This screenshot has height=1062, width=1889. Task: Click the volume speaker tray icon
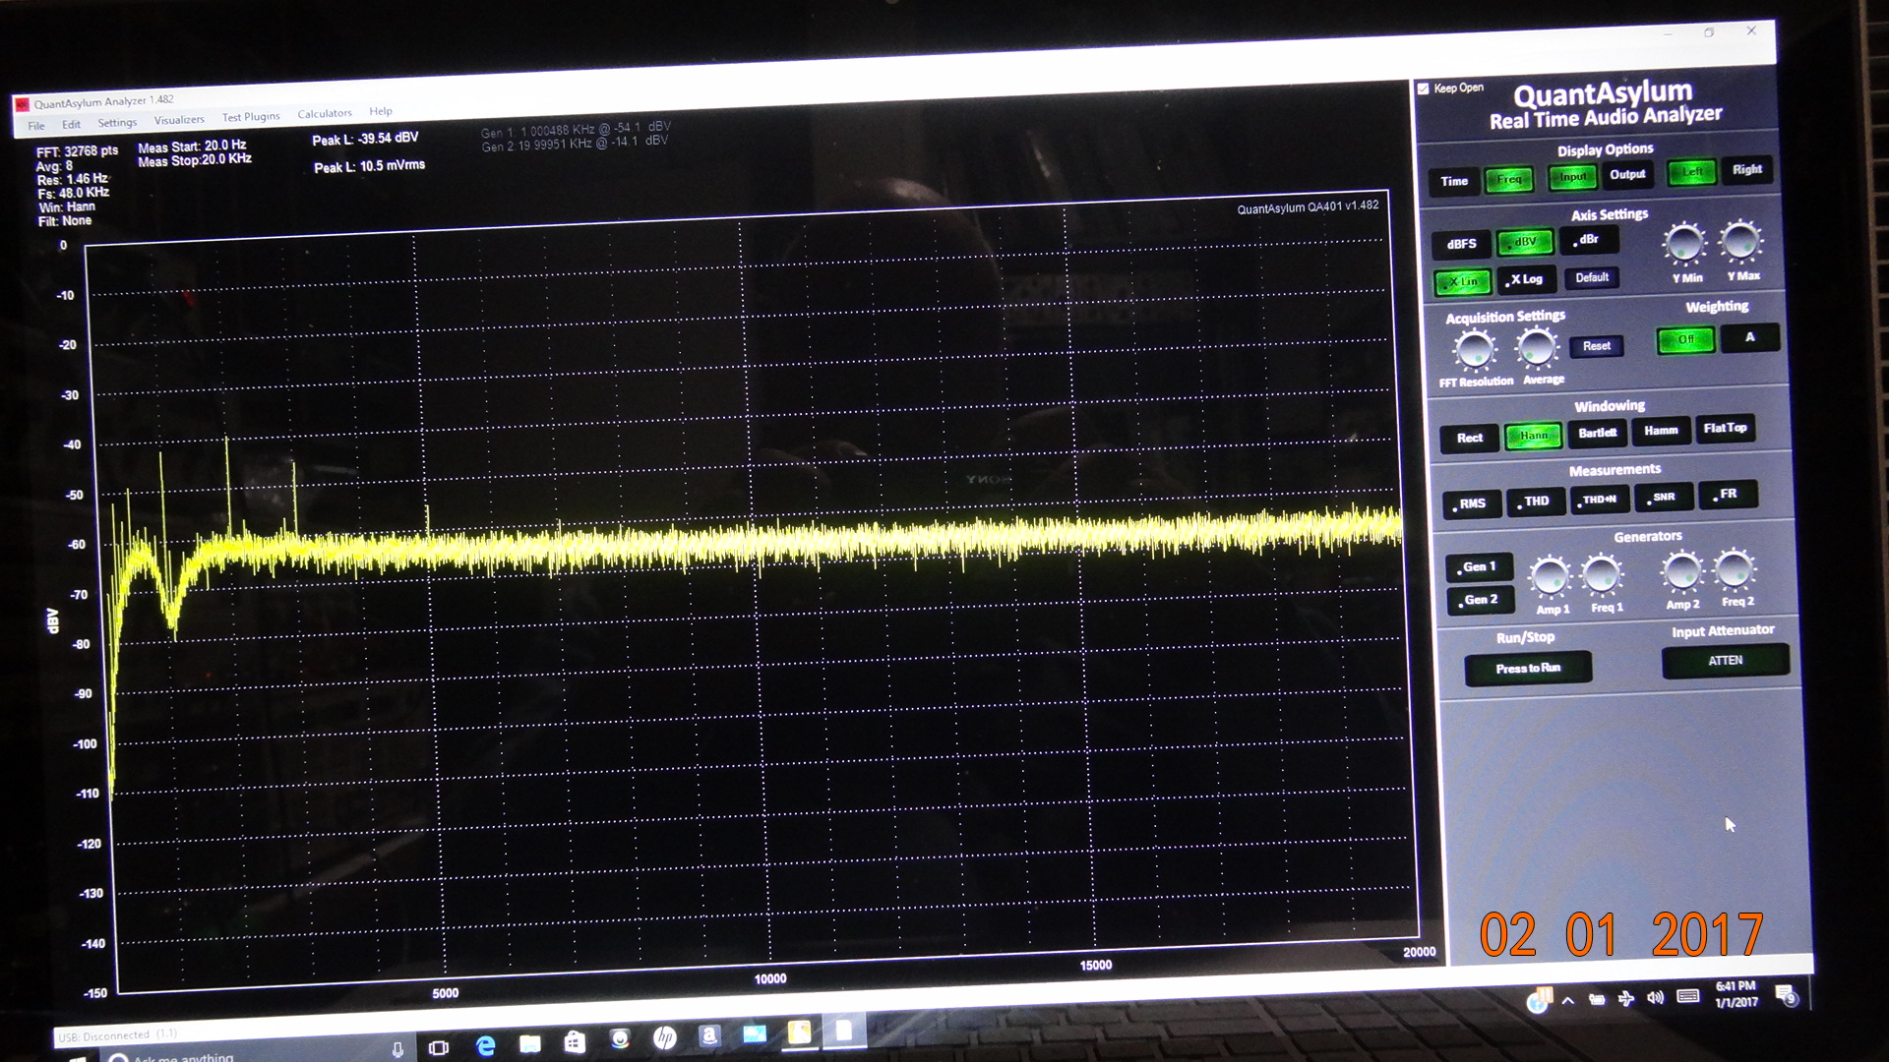pyautogui.click(x=1656, y=997)
